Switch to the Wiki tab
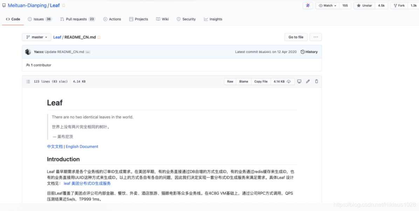Image resolution: width=419 pixels, height=211 pixels. [163, 19]
